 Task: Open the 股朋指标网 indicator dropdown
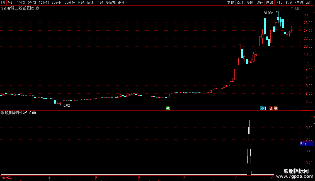point(2,113)
